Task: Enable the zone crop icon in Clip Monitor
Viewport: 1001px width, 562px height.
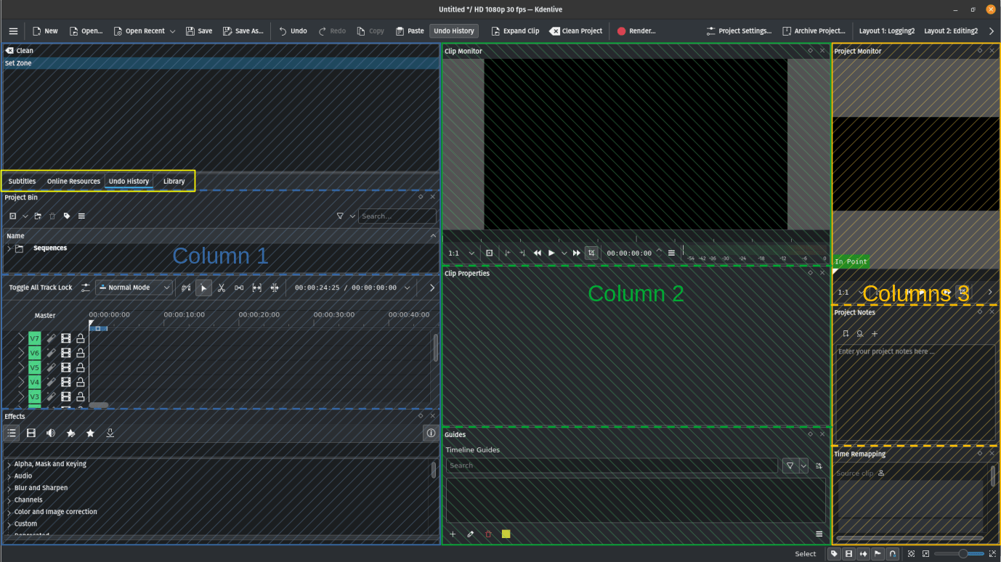Action: (x=591, y=253)
